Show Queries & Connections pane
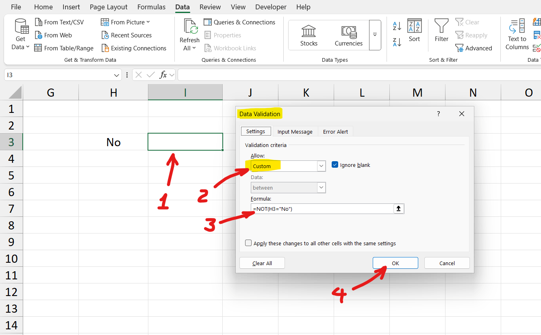Viewport: 541px width, 335px height. (x=239, y=22)
